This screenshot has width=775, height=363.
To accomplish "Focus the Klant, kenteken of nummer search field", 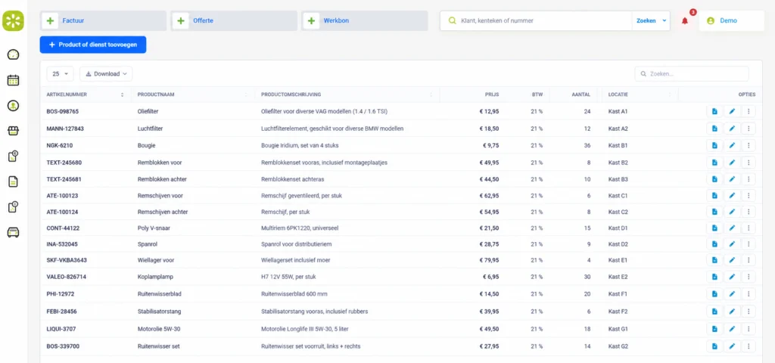I will 537,20.
